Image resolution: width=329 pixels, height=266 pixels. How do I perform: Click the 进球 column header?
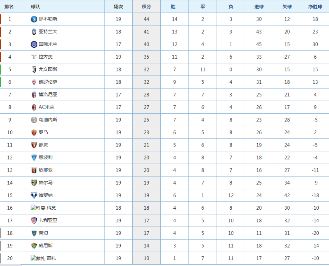259,7
